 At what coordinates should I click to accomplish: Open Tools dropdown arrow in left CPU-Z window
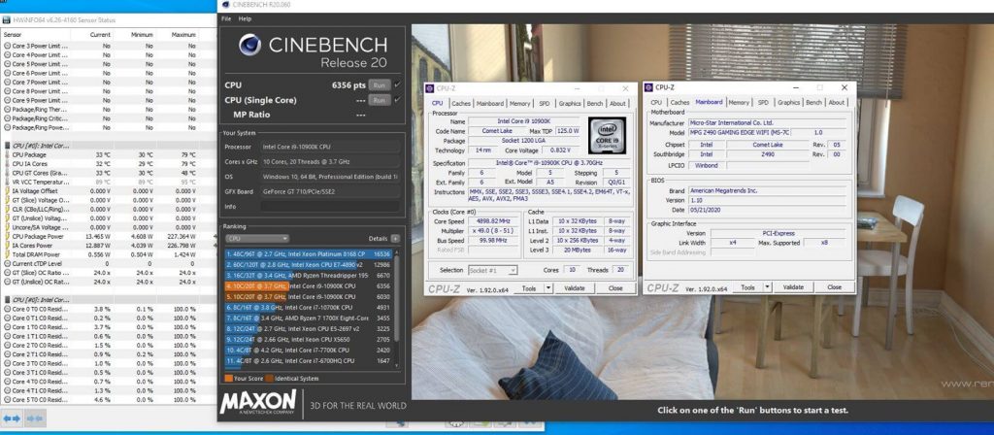549,287
